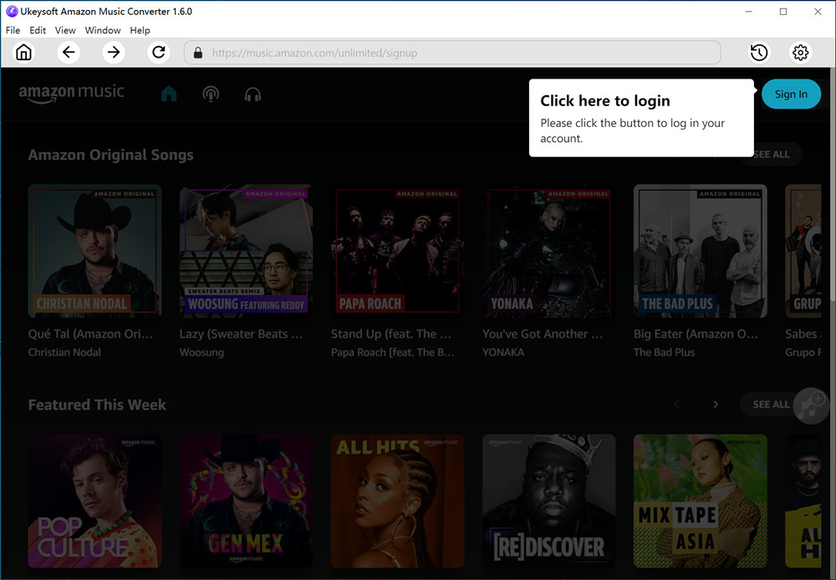Reload the page using the refresh icon
The height and width of the screenshot is (580, 836).
[158, 52]
